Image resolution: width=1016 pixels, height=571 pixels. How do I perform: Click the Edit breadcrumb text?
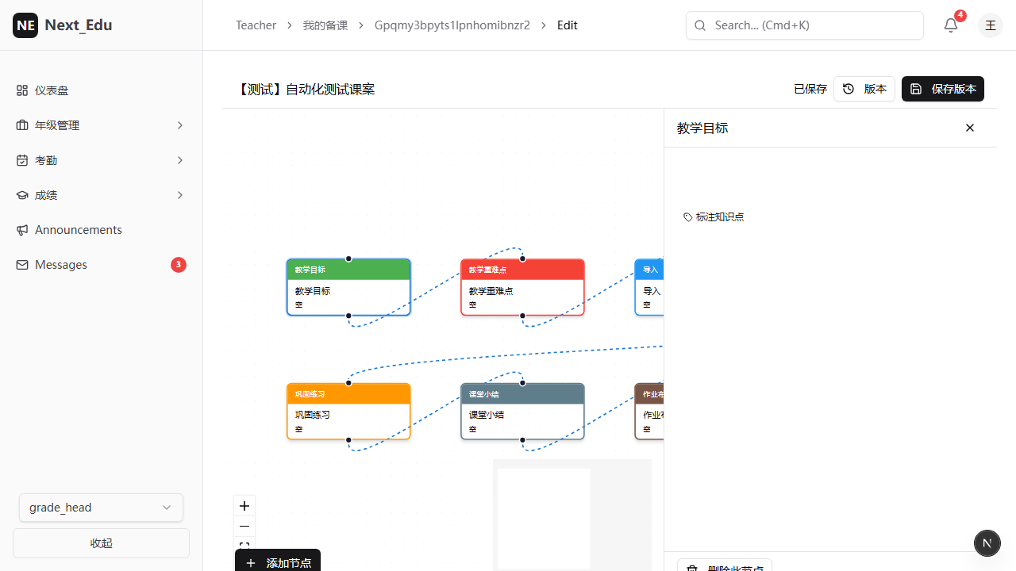click(x=568, y=25)
